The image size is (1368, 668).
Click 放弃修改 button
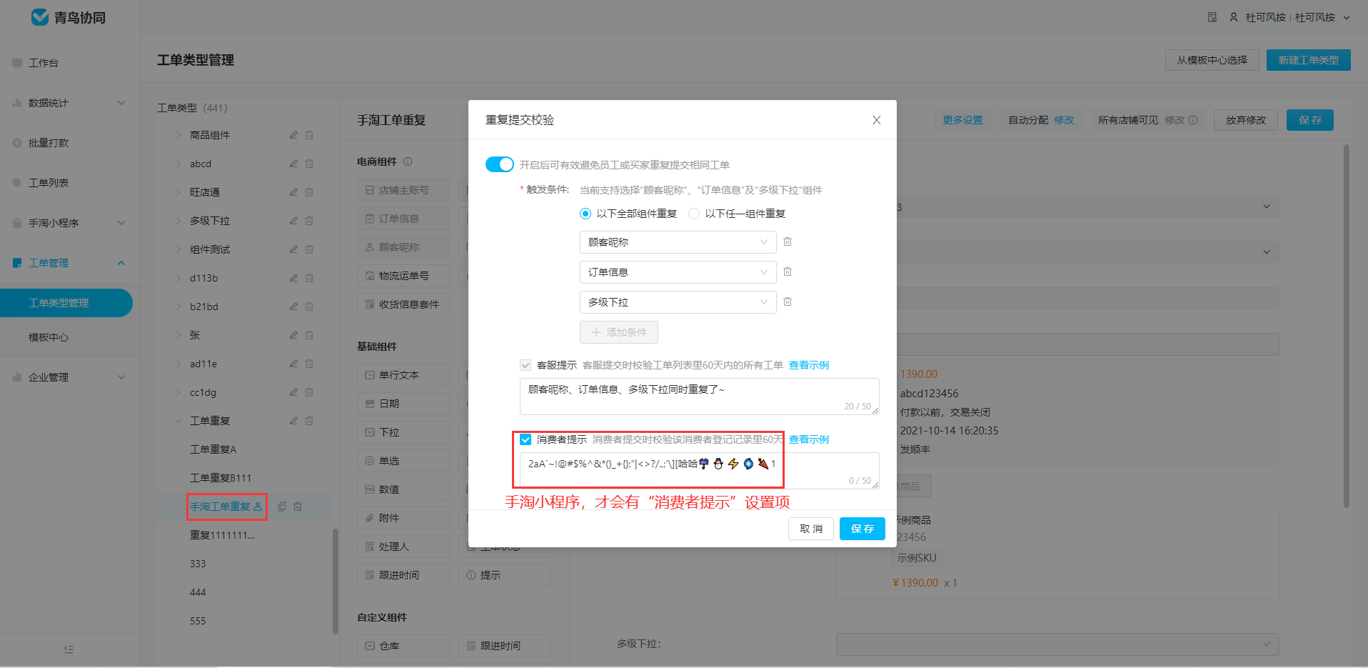click(x=1246, y=120)
